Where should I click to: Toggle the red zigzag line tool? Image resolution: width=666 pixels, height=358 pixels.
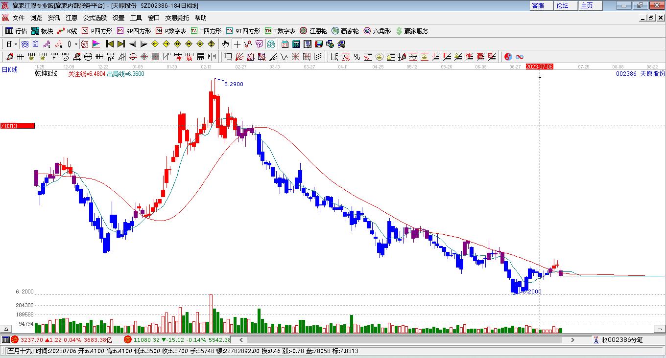pyautogui.click(x=248, y=44)
